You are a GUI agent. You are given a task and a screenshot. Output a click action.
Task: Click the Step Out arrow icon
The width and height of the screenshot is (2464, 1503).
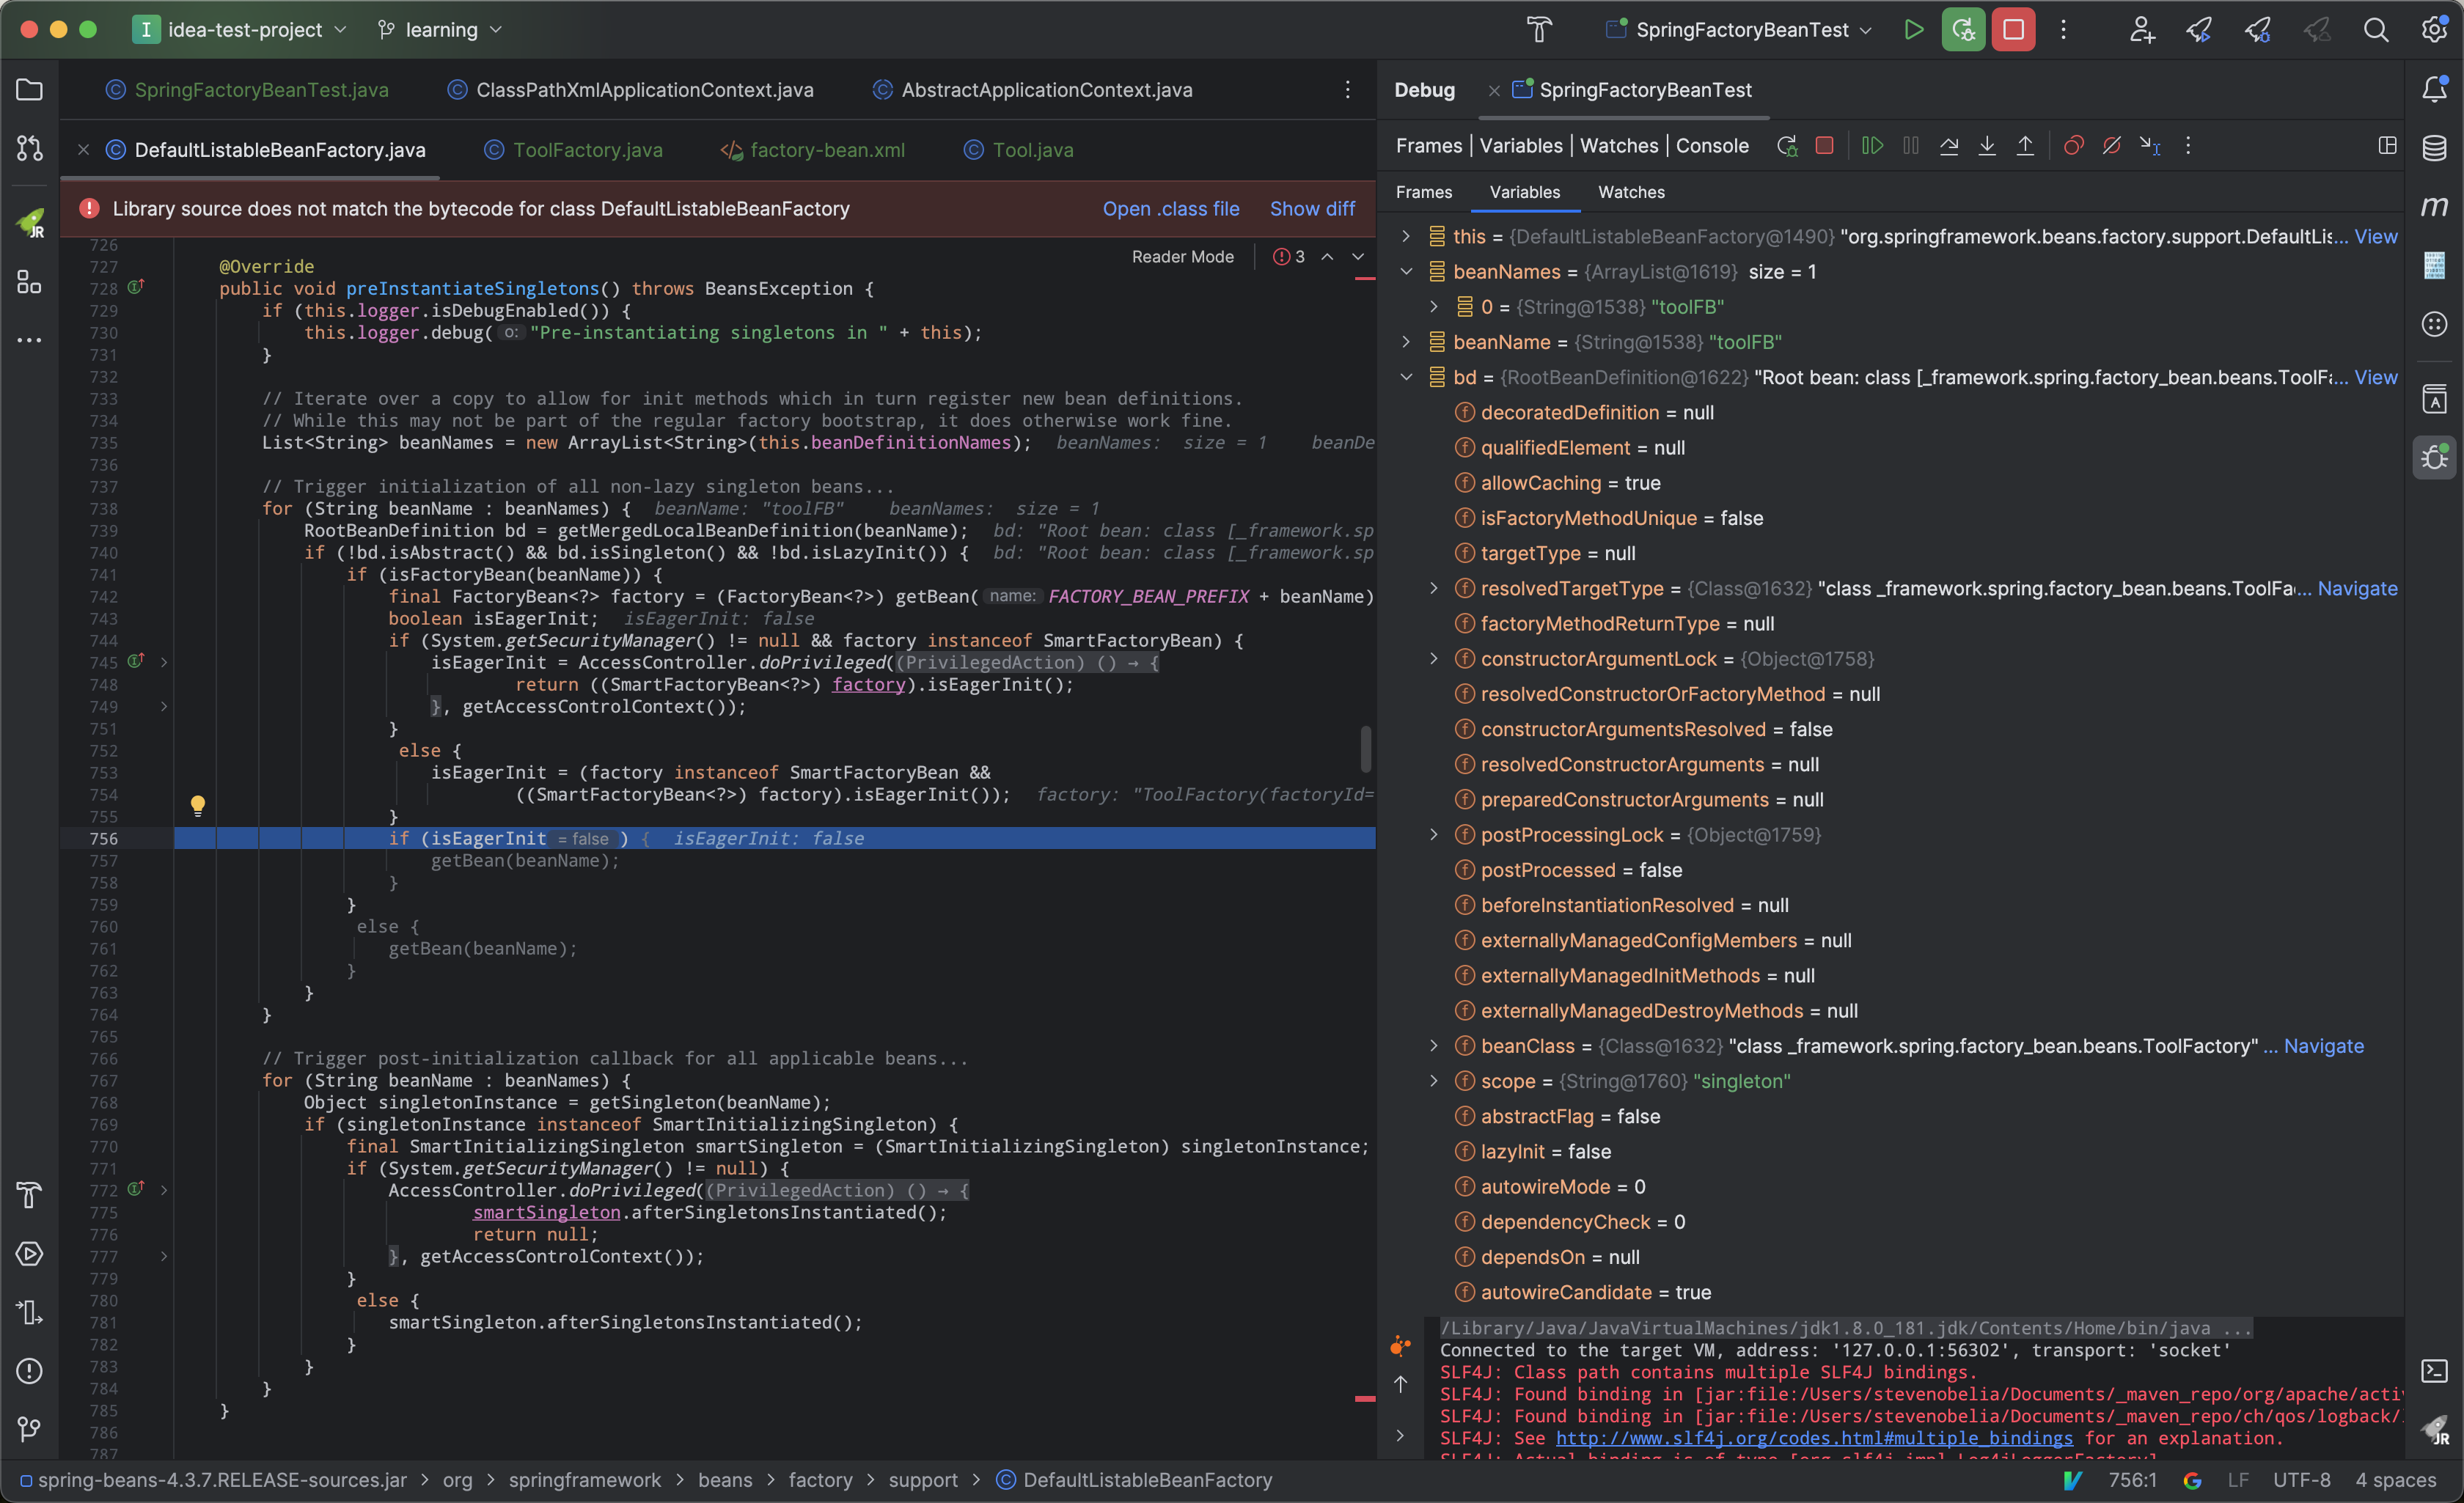coord(2025,146)
